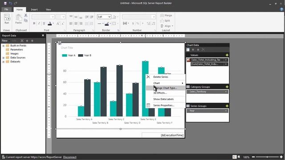Open the Chart submenu in context menu
The image size is (285, 160).
(x=166, y=83)
